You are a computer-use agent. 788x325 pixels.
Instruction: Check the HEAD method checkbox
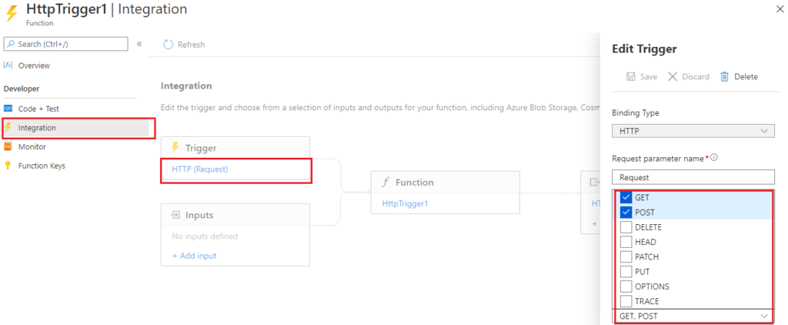626,242
